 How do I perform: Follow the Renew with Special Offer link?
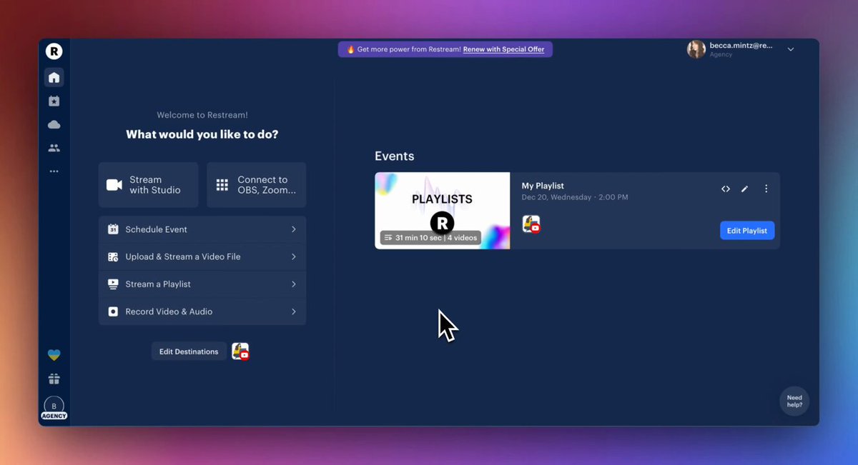tap(503, 49)
